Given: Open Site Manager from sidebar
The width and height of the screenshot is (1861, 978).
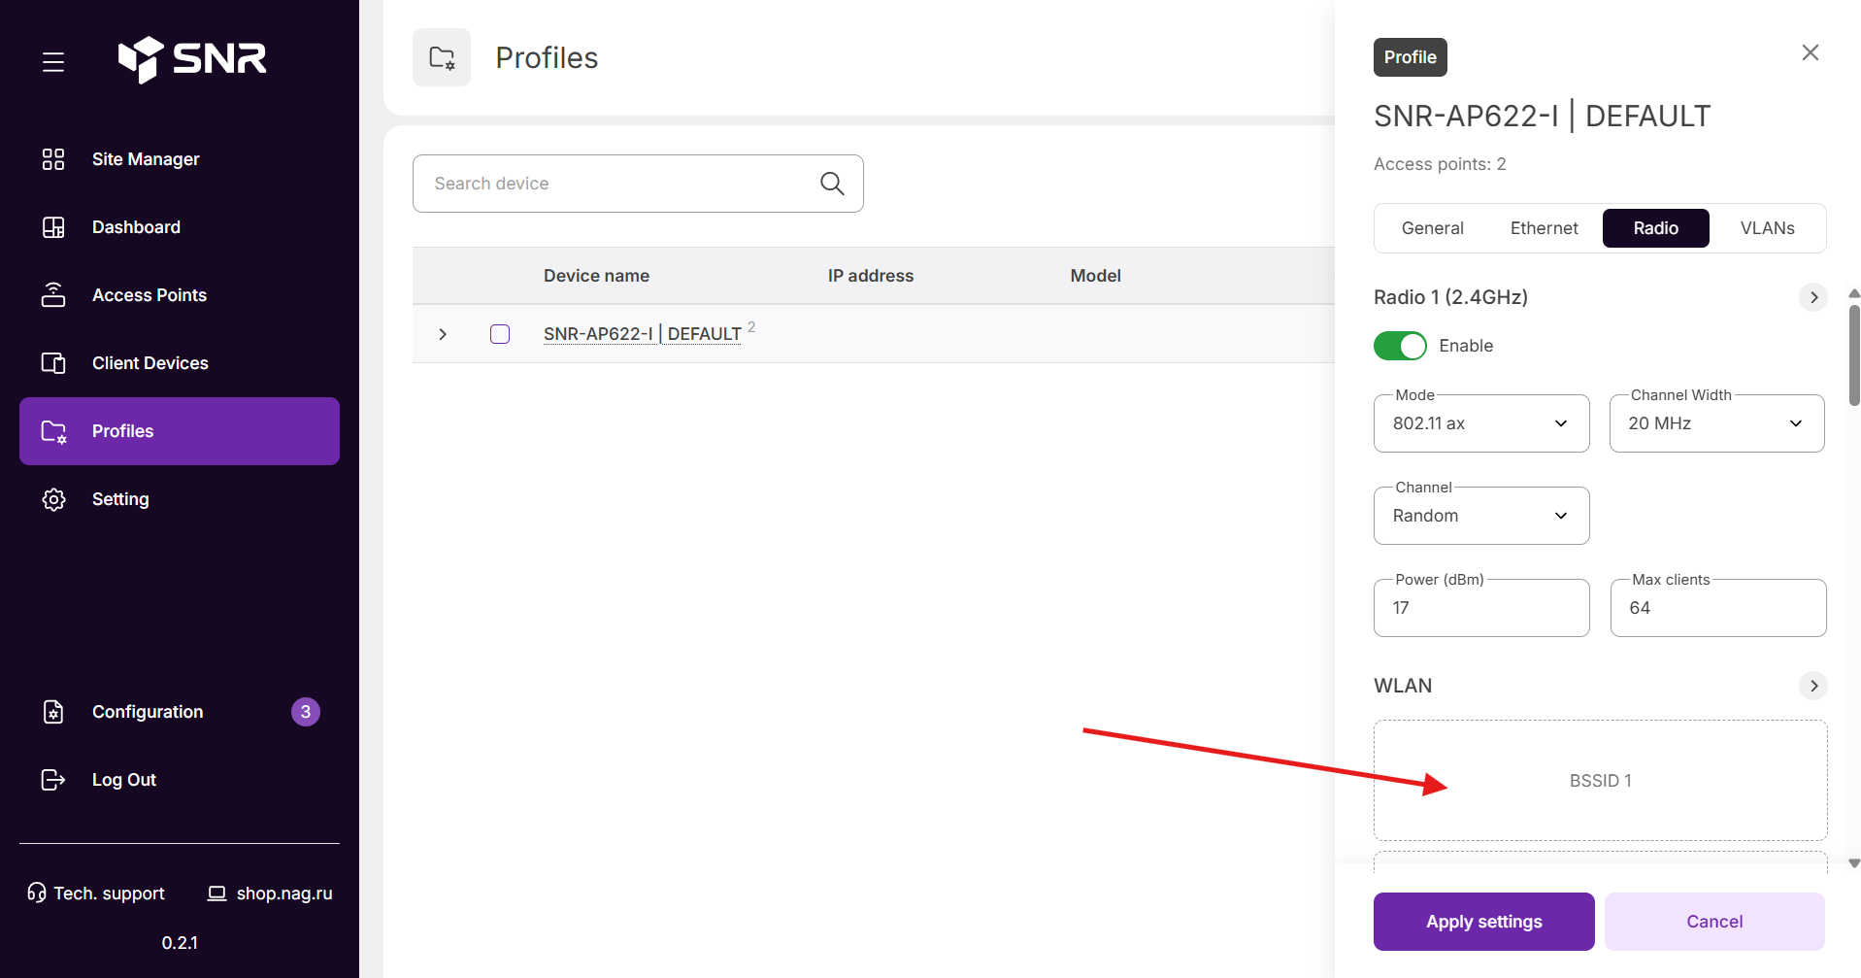Looking at the screenshot, I should 180,159.
